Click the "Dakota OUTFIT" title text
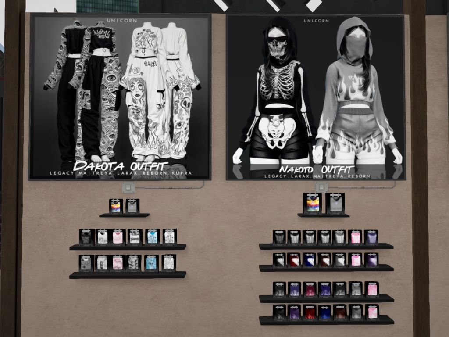The width and height of the screenshot is (449, 337). (x=121, y=166)
